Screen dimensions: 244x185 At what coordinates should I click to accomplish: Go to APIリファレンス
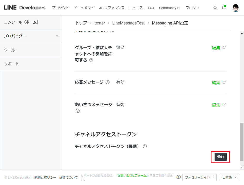tap(112, 8)
